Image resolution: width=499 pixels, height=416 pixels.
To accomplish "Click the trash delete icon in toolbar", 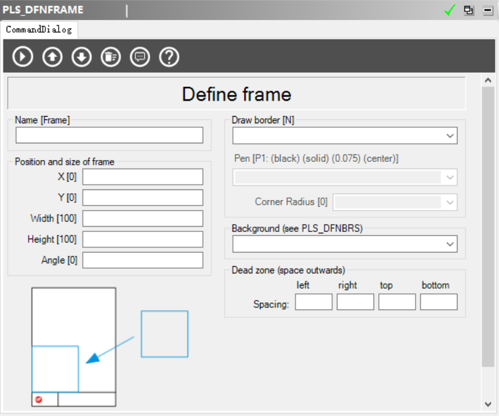I will click(111, 57).
